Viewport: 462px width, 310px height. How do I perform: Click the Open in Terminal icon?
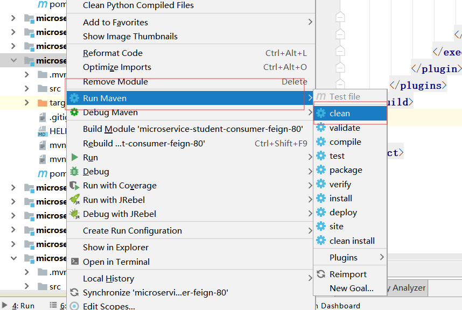(75, 261)
